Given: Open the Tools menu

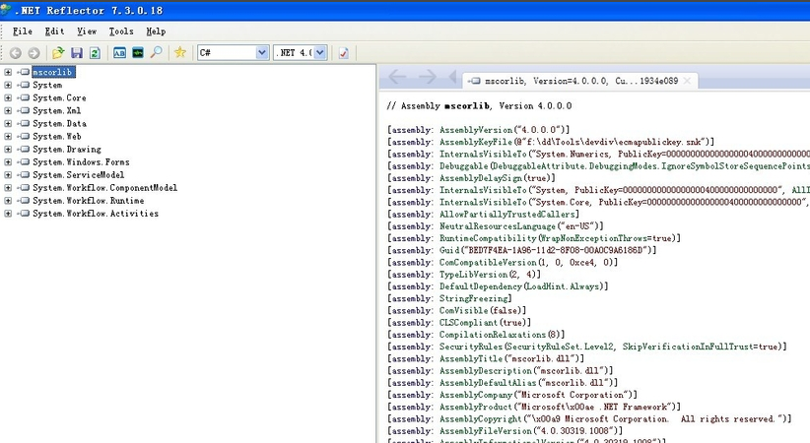Looking at the screenshot, I should (121, 32).
